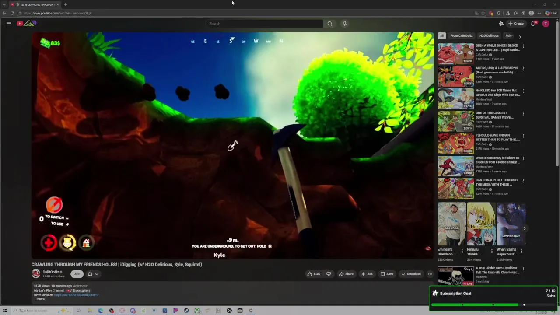The height and width of the screenshot is (315, 560).
Task: Open 'CAN I FINALLY GET THROUGH THE MESA' title
Action: (497, 182)
